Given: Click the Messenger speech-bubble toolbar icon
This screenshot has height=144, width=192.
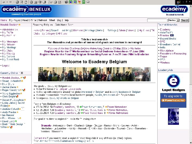Looking at the screenshot, I should pos(88,2).
